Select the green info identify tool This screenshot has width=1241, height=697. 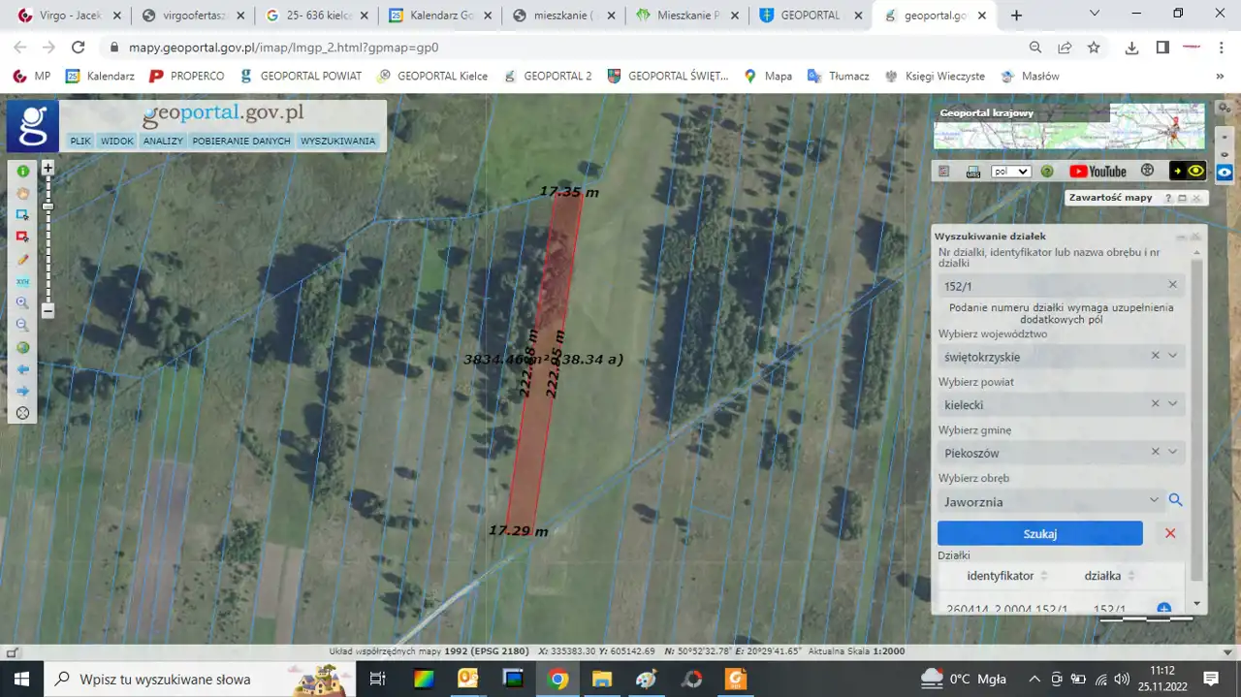pos(22,171)
